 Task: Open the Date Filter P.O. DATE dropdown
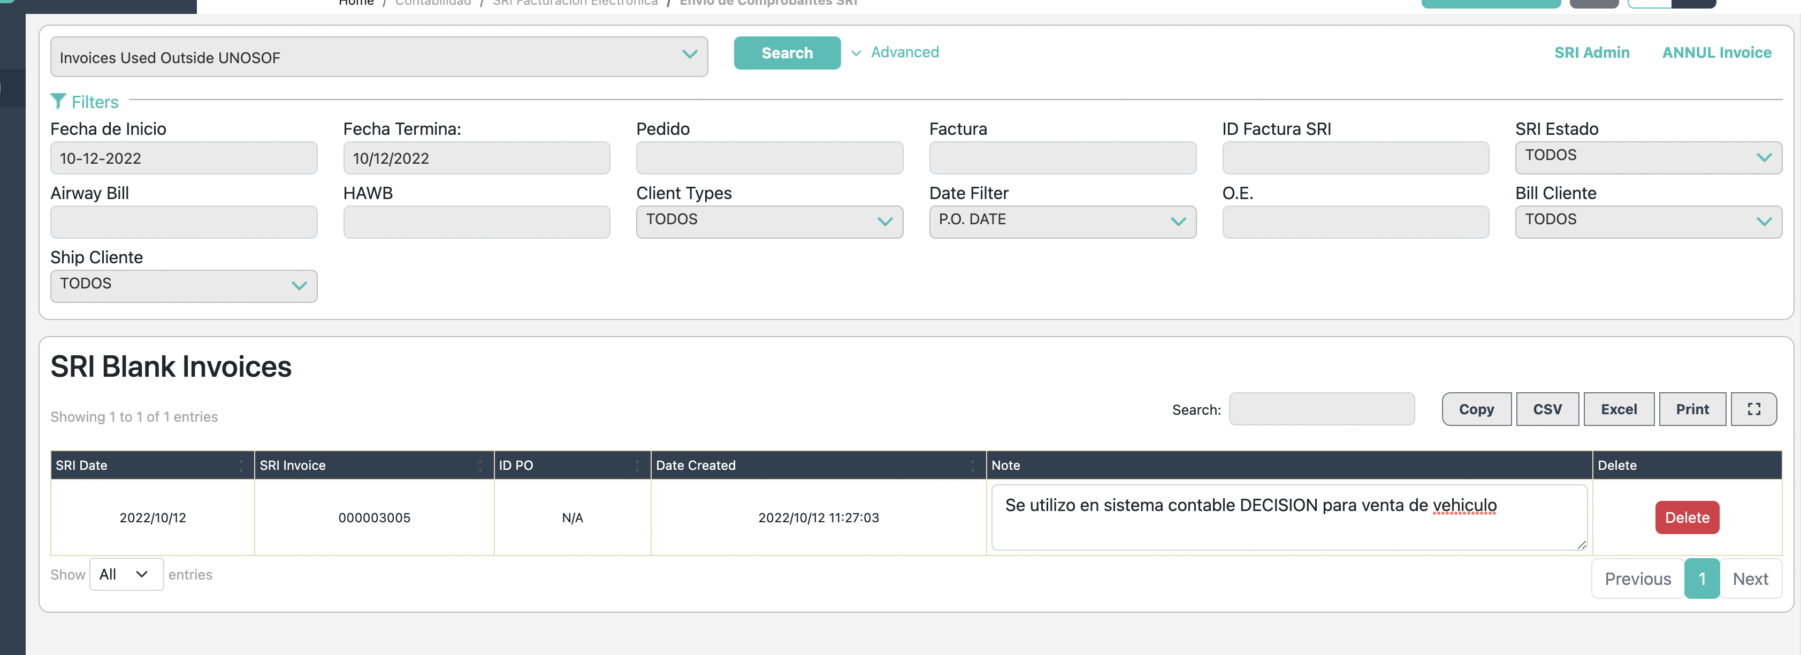tap(1062, 221)
